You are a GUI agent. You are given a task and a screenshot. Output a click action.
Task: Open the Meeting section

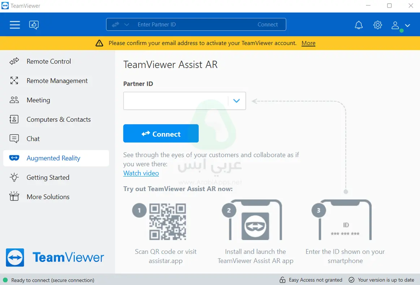pos(38,100)
